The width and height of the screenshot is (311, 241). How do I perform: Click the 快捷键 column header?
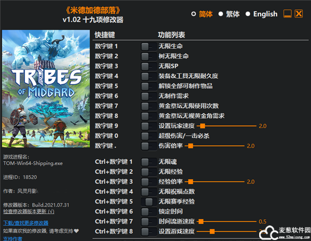[x=105, y=35]
